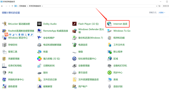Toggle Sogou moon half-width mode
The height and width of the screenshot is (91, 169).
click(x=13, y=35)
